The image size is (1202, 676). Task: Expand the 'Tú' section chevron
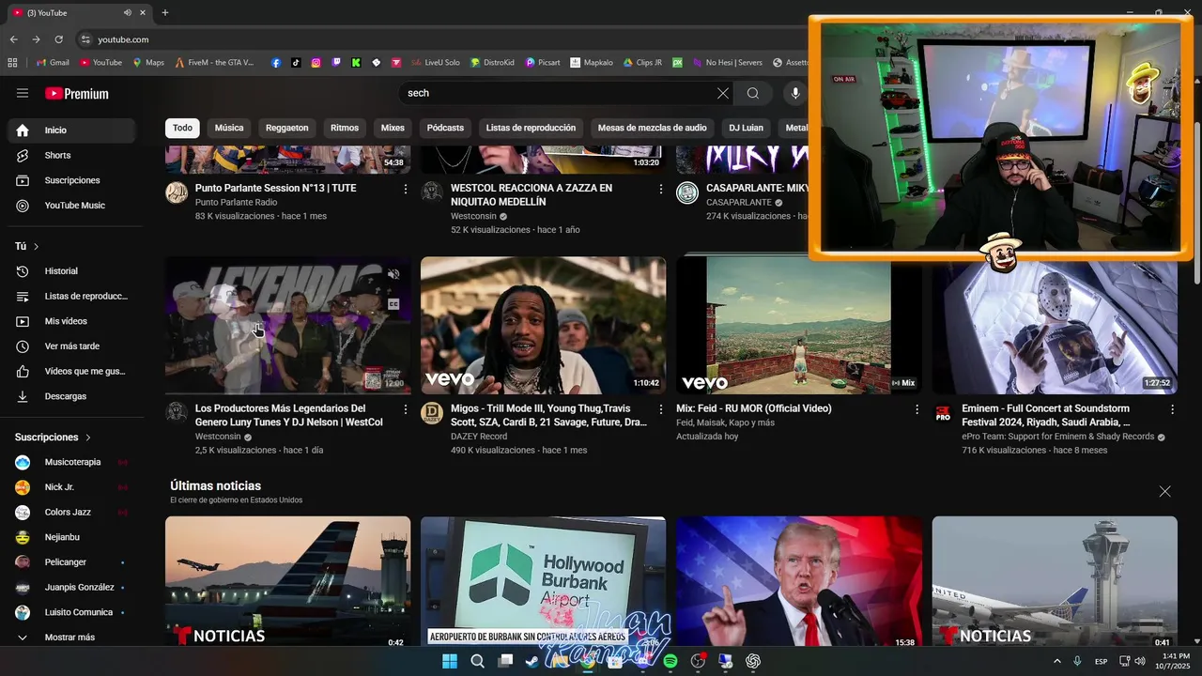click(x=36, y=246)
